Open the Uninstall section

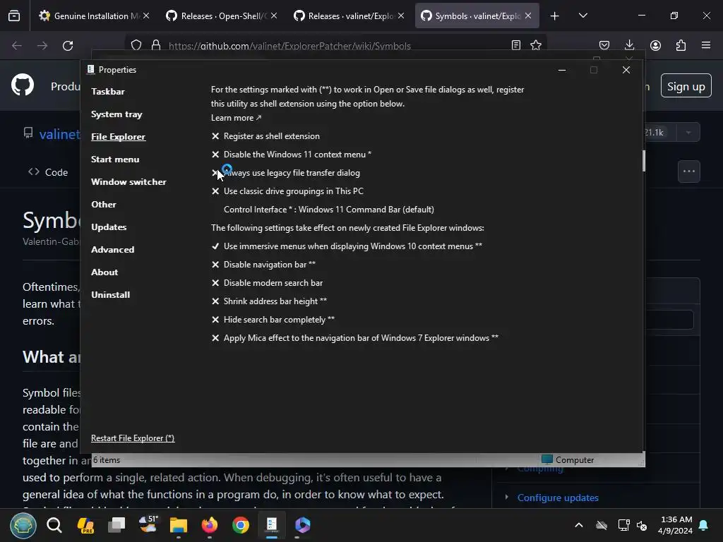tap(110, 294)
